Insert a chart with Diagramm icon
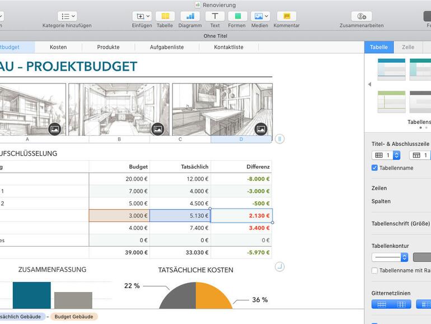 [190, 16]
